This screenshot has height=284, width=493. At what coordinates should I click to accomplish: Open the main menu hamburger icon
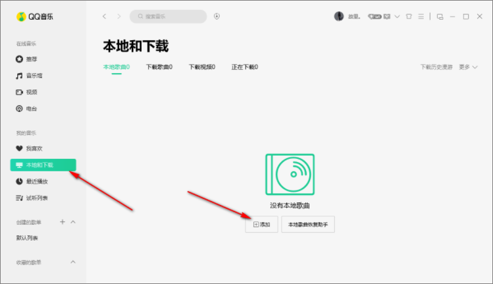pyautogui.click(x=421, y=16)
